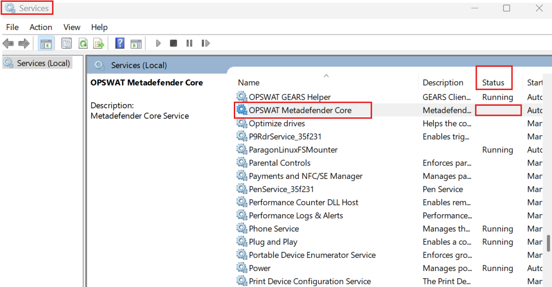The height and width of the screenshot is (287, 552).
Task: Click gear icon beside Parental Controls
Action: tap(242, 162)
